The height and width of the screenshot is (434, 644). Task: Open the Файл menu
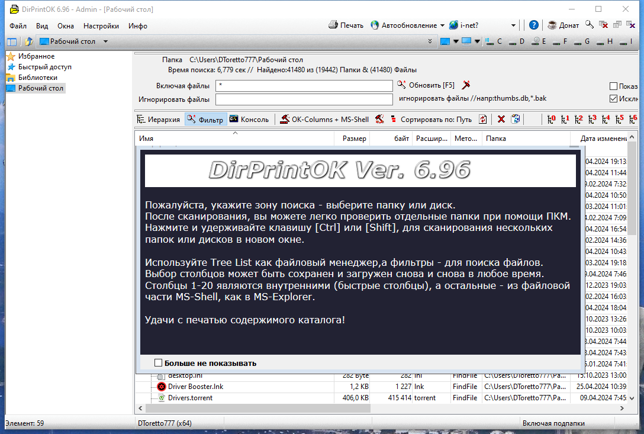(x=18, y=26)
